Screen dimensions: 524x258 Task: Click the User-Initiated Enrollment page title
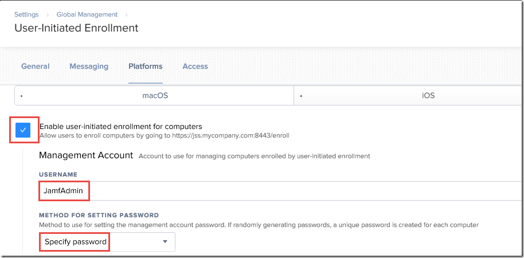pyautogui.click(x=76, y=28)
